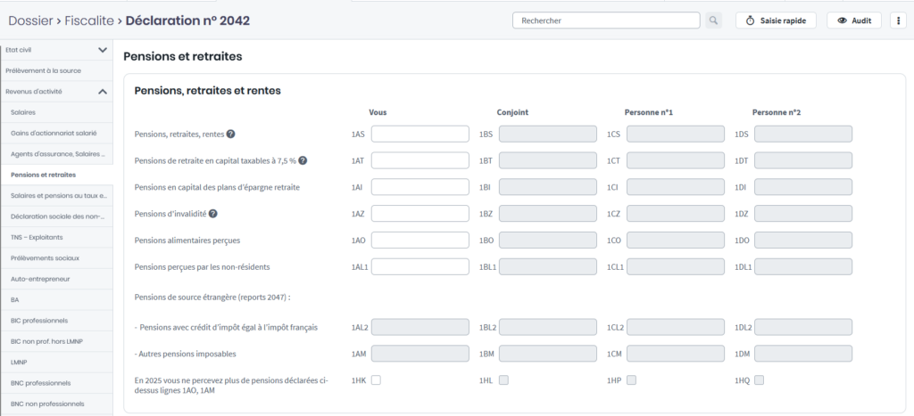914x416 pixels.
Task: Click help icon beside Pensions d'invalidité
Action: [213, 214]
